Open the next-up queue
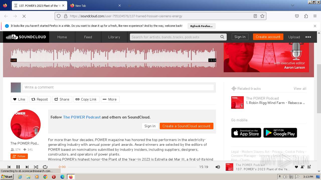321x180 pixels. point(309,167)
